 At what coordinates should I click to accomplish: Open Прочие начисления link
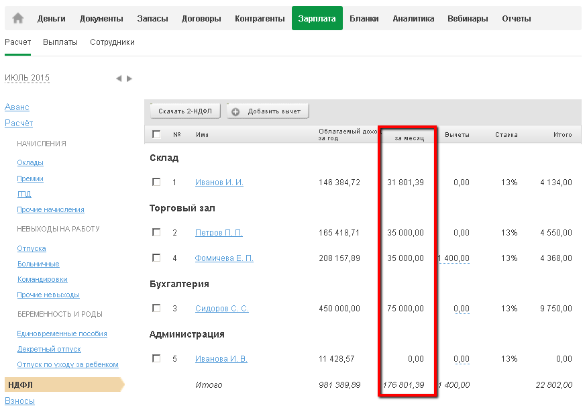tap(50, 209)
